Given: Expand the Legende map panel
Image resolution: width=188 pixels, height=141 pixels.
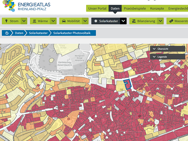Looking at the screenshot, I should point(167,56).
